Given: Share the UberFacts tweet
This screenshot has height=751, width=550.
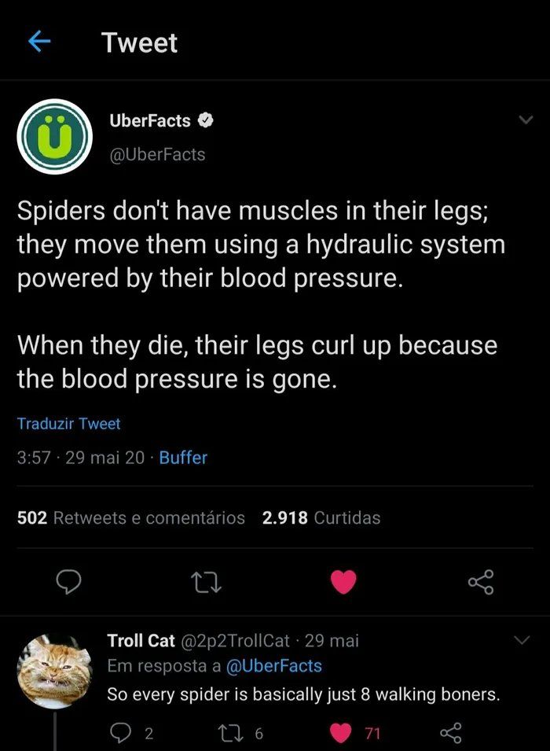Looking at the screenshot, I should tap(480, 582).
